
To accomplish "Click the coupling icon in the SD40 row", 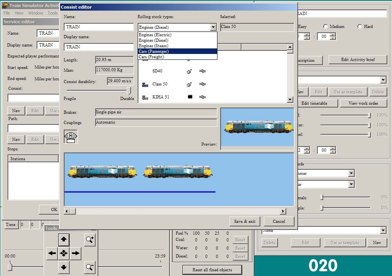I will click(x=202, y=71).
